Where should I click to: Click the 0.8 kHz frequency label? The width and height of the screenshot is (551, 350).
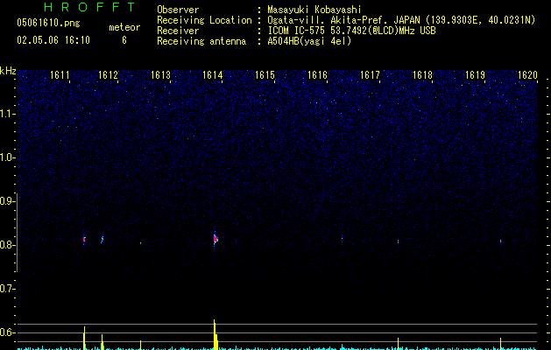[7, 245]
